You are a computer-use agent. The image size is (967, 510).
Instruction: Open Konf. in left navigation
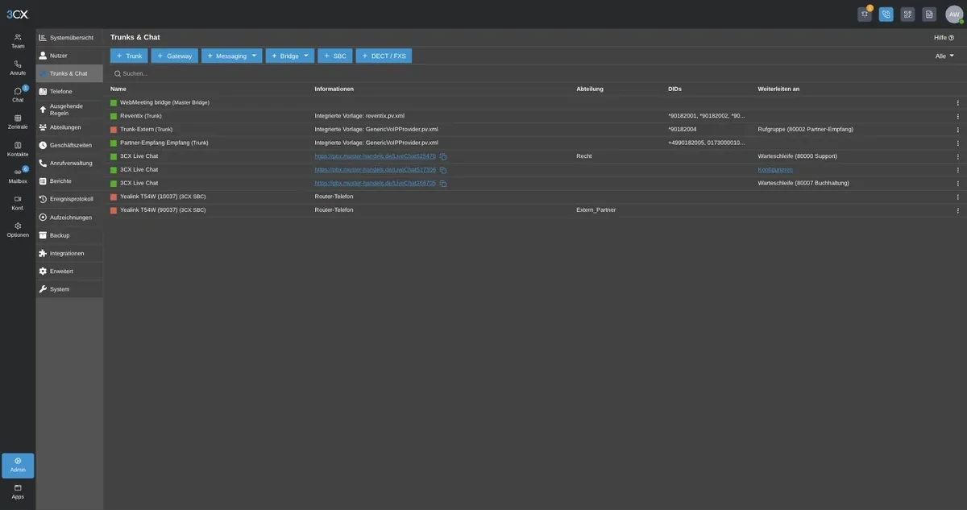point(18,203)
